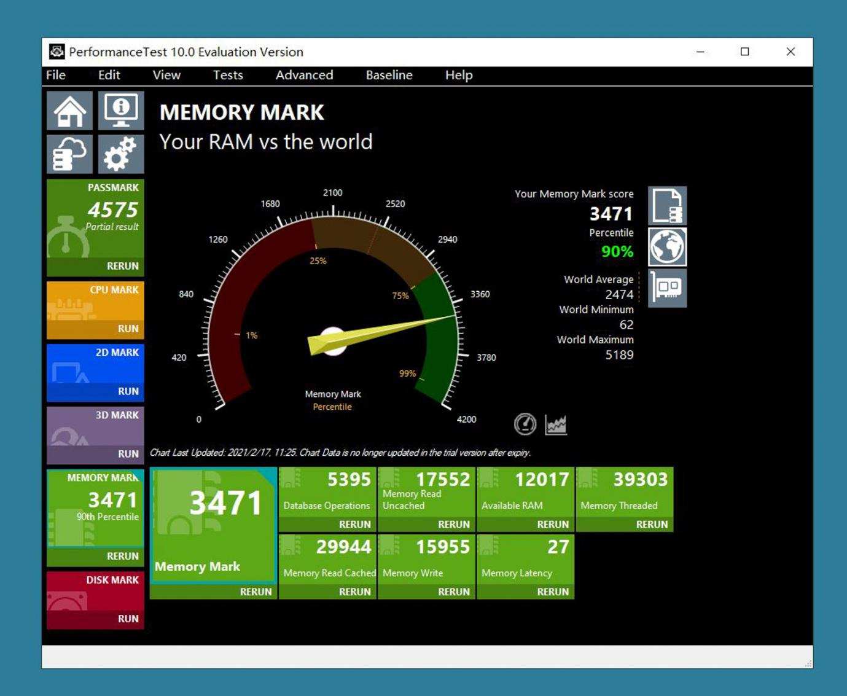
Task: Run the 2D Mark test
Action: click(x=128, y=391)
